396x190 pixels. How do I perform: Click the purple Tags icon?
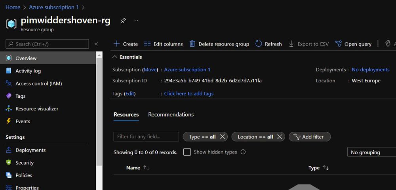(9, 96)
